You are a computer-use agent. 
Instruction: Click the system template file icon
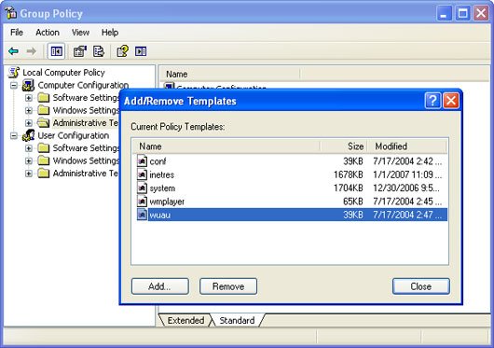(x=142, y=188)
